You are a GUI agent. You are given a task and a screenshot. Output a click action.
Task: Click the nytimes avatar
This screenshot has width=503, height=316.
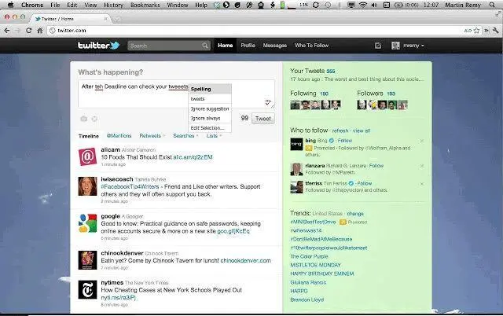pyautogui.click(x=87, y=290)
